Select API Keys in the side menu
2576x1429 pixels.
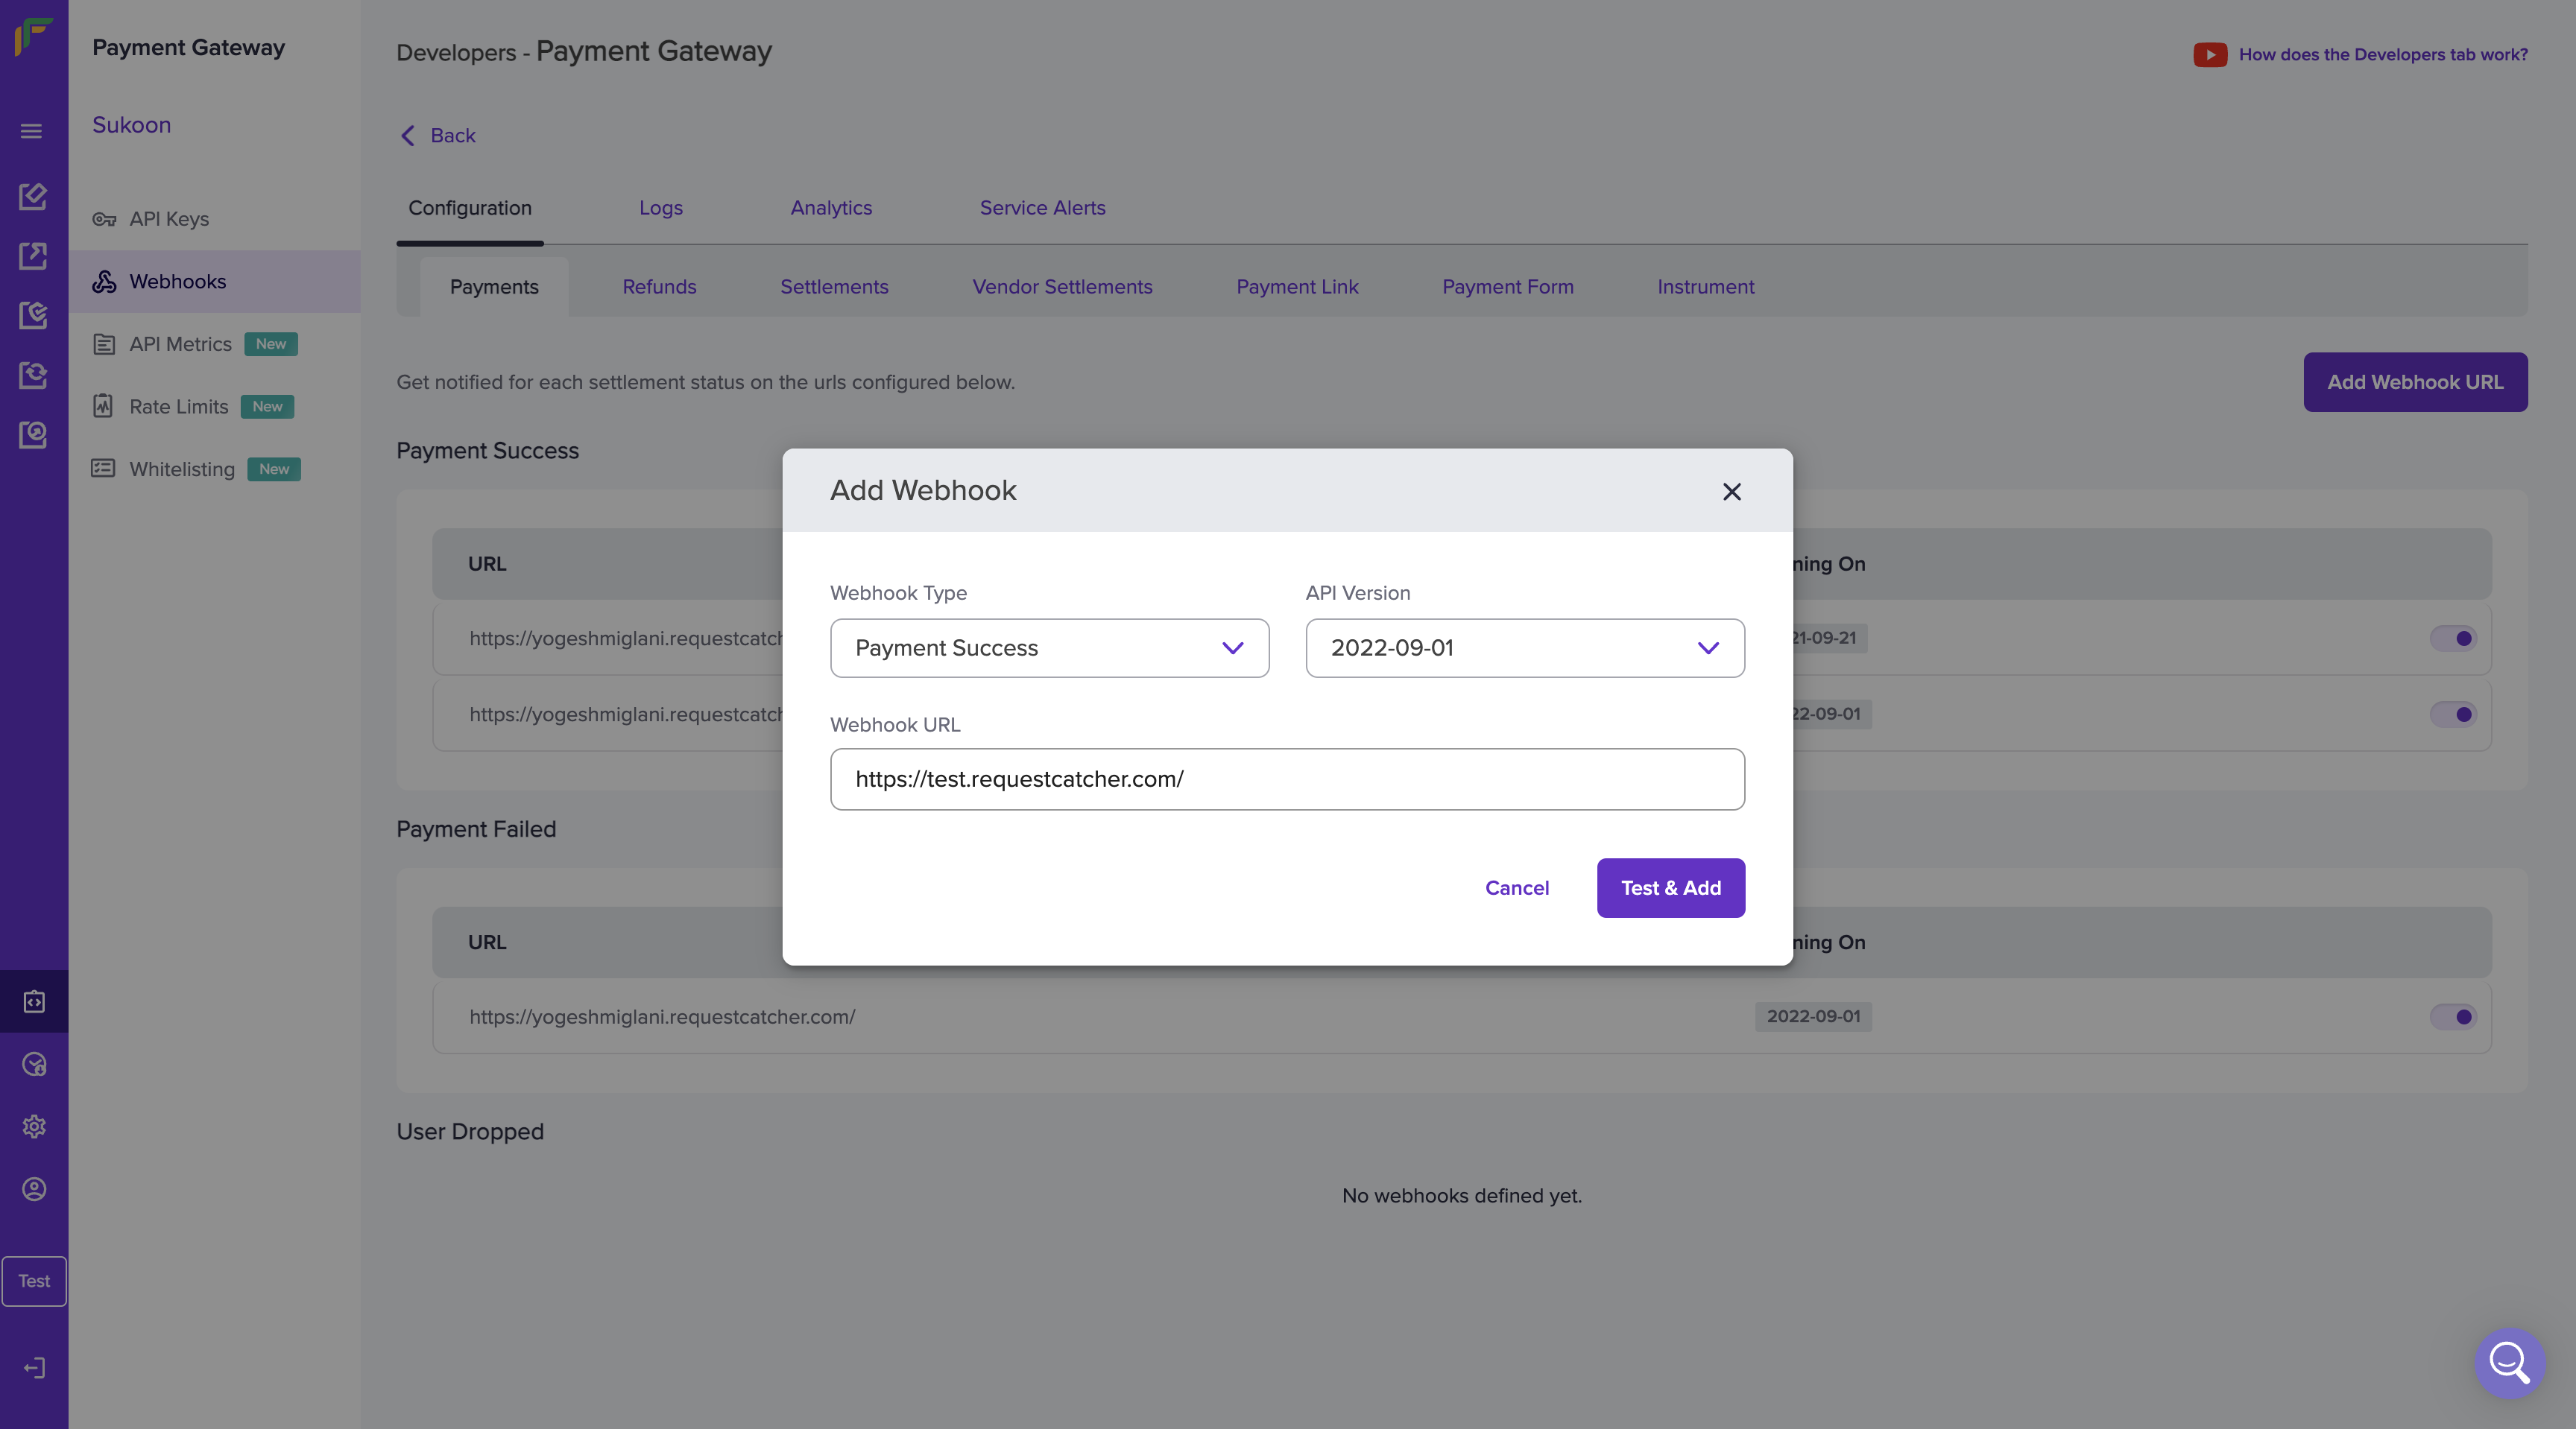[169, 219]
